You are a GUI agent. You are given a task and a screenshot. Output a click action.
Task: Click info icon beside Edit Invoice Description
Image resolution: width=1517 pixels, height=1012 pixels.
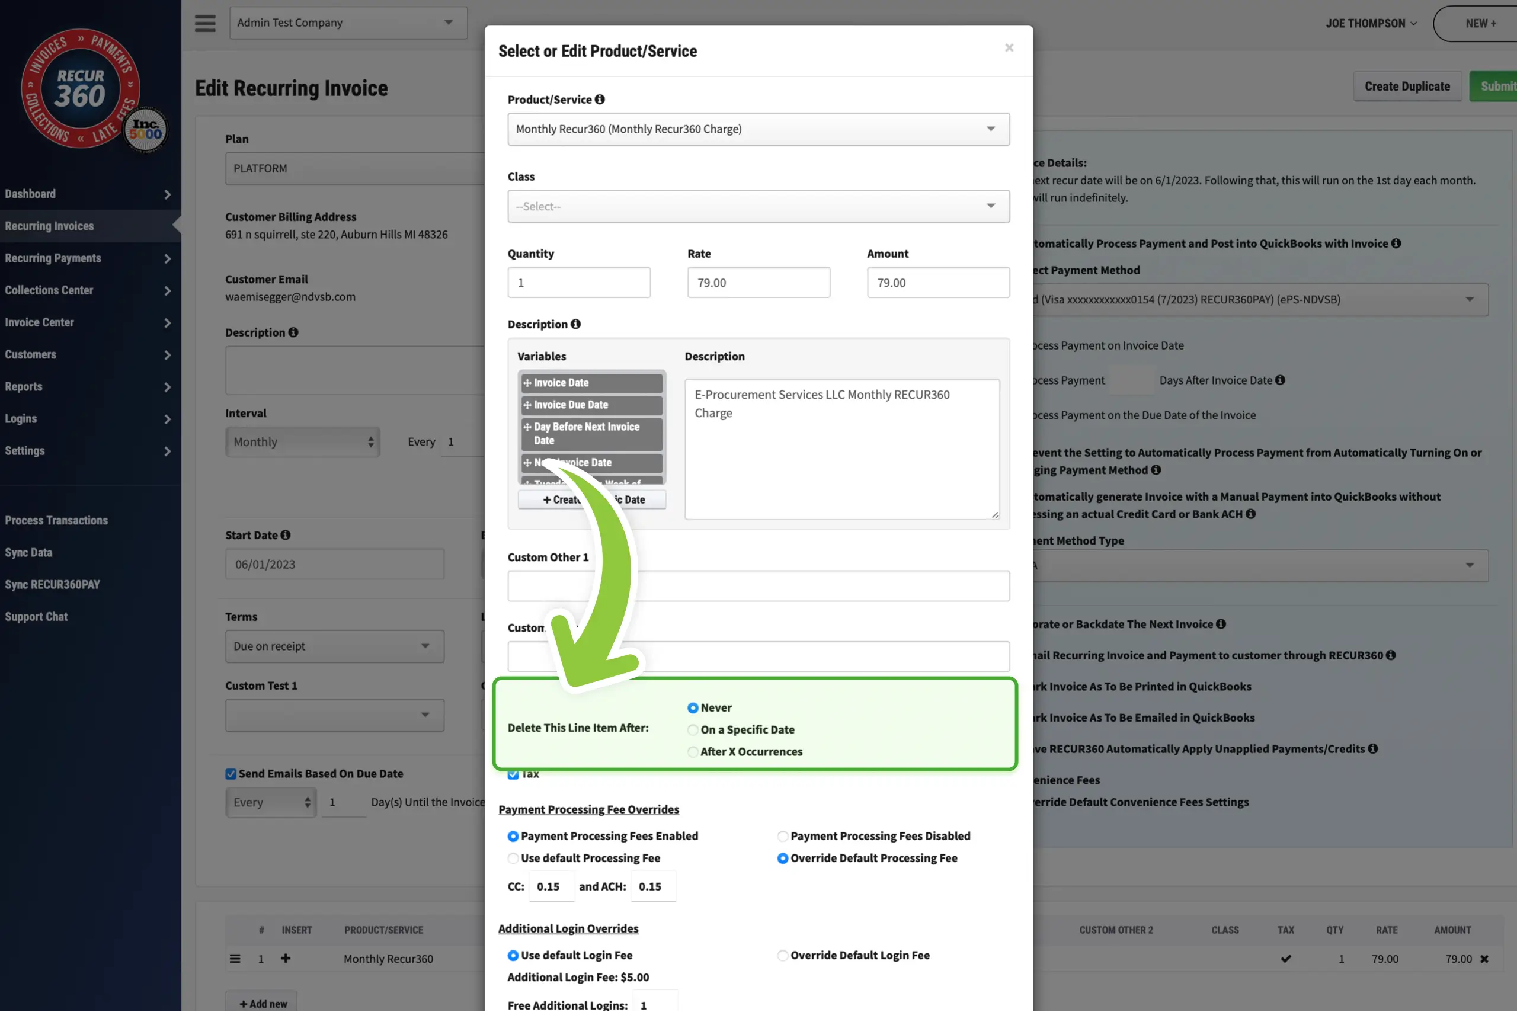pos(293,332)
